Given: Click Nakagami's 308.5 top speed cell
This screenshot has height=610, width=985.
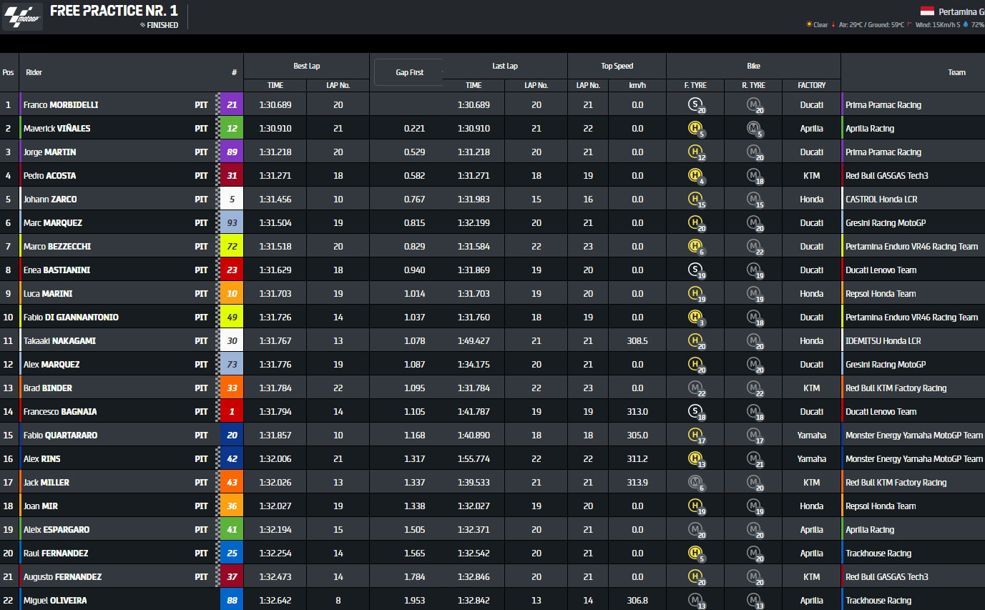Looking at the screenshot, I should (637, 341).
